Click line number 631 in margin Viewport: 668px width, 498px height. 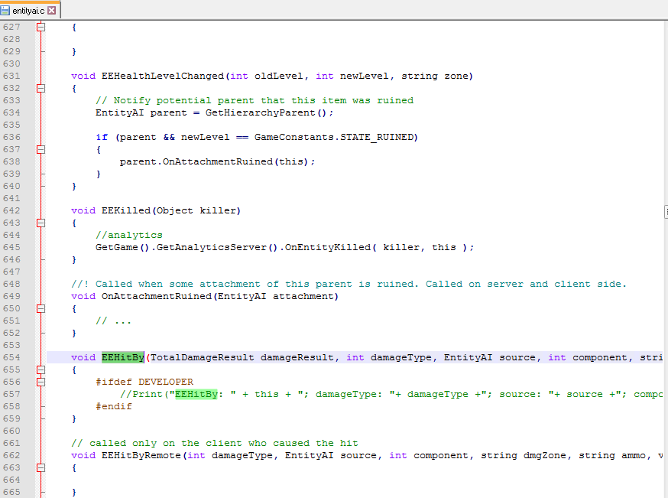pos(11,76)
